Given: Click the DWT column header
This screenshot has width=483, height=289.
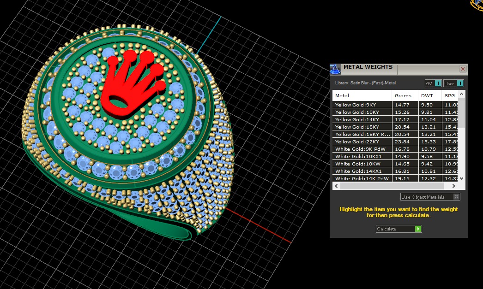Looking at the screenshot, I should pyautogui.click(x=430, y=95).
